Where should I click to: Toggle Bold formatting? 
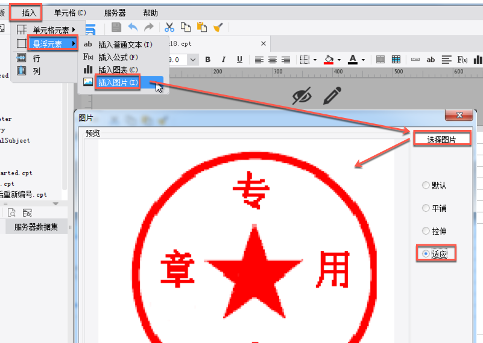pyautogui.click(x=208, y=60)
